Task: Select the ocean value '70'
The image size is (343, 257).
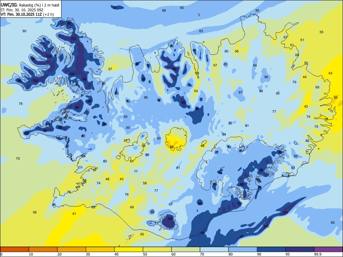Action: (18, 158)
